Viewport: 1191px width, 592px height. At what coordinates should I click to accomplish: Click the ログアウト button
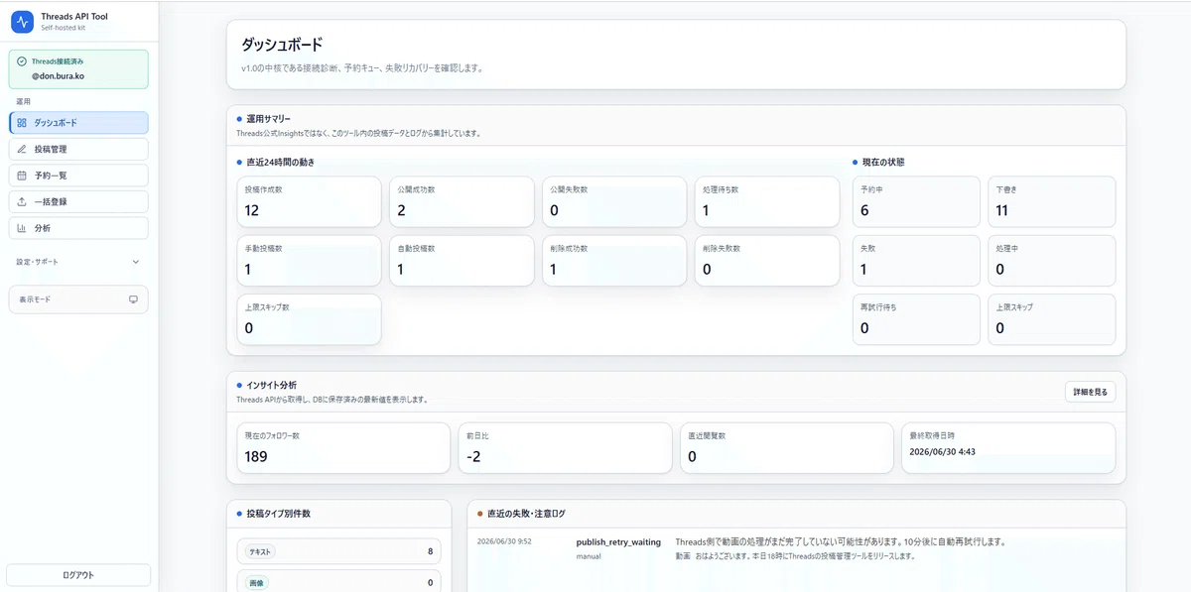(78, 575)
